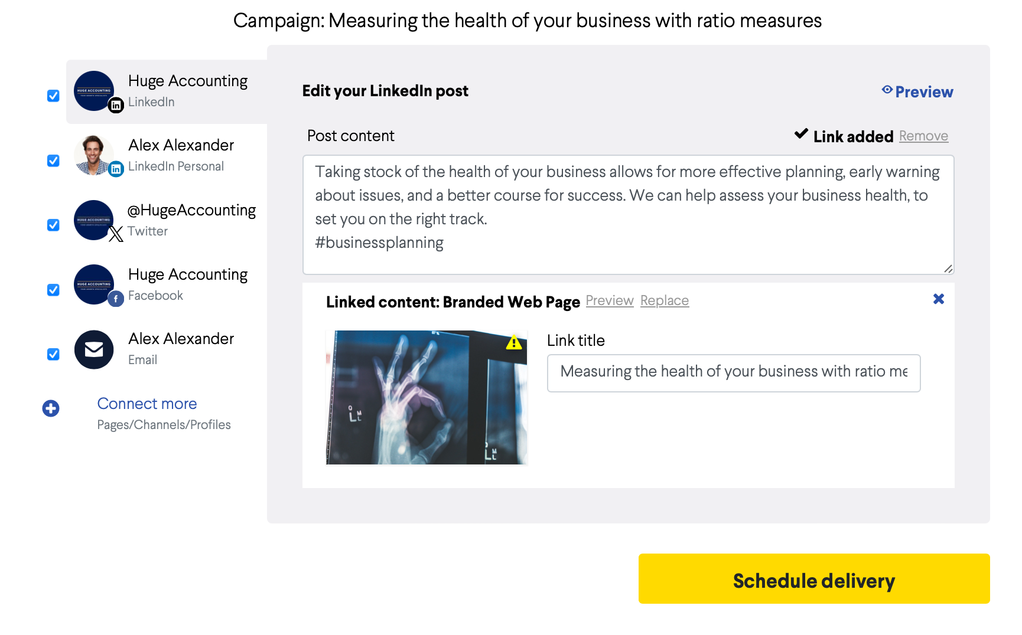1022x635 pixels.
Task: Remove linked content with the X icon
Action: (x=938, y=299)
